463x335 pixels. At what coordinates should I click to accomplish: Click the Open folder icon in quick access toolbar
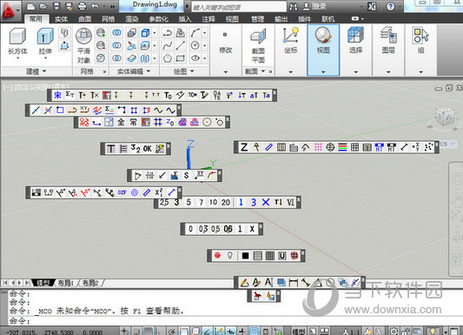[43, 6]
